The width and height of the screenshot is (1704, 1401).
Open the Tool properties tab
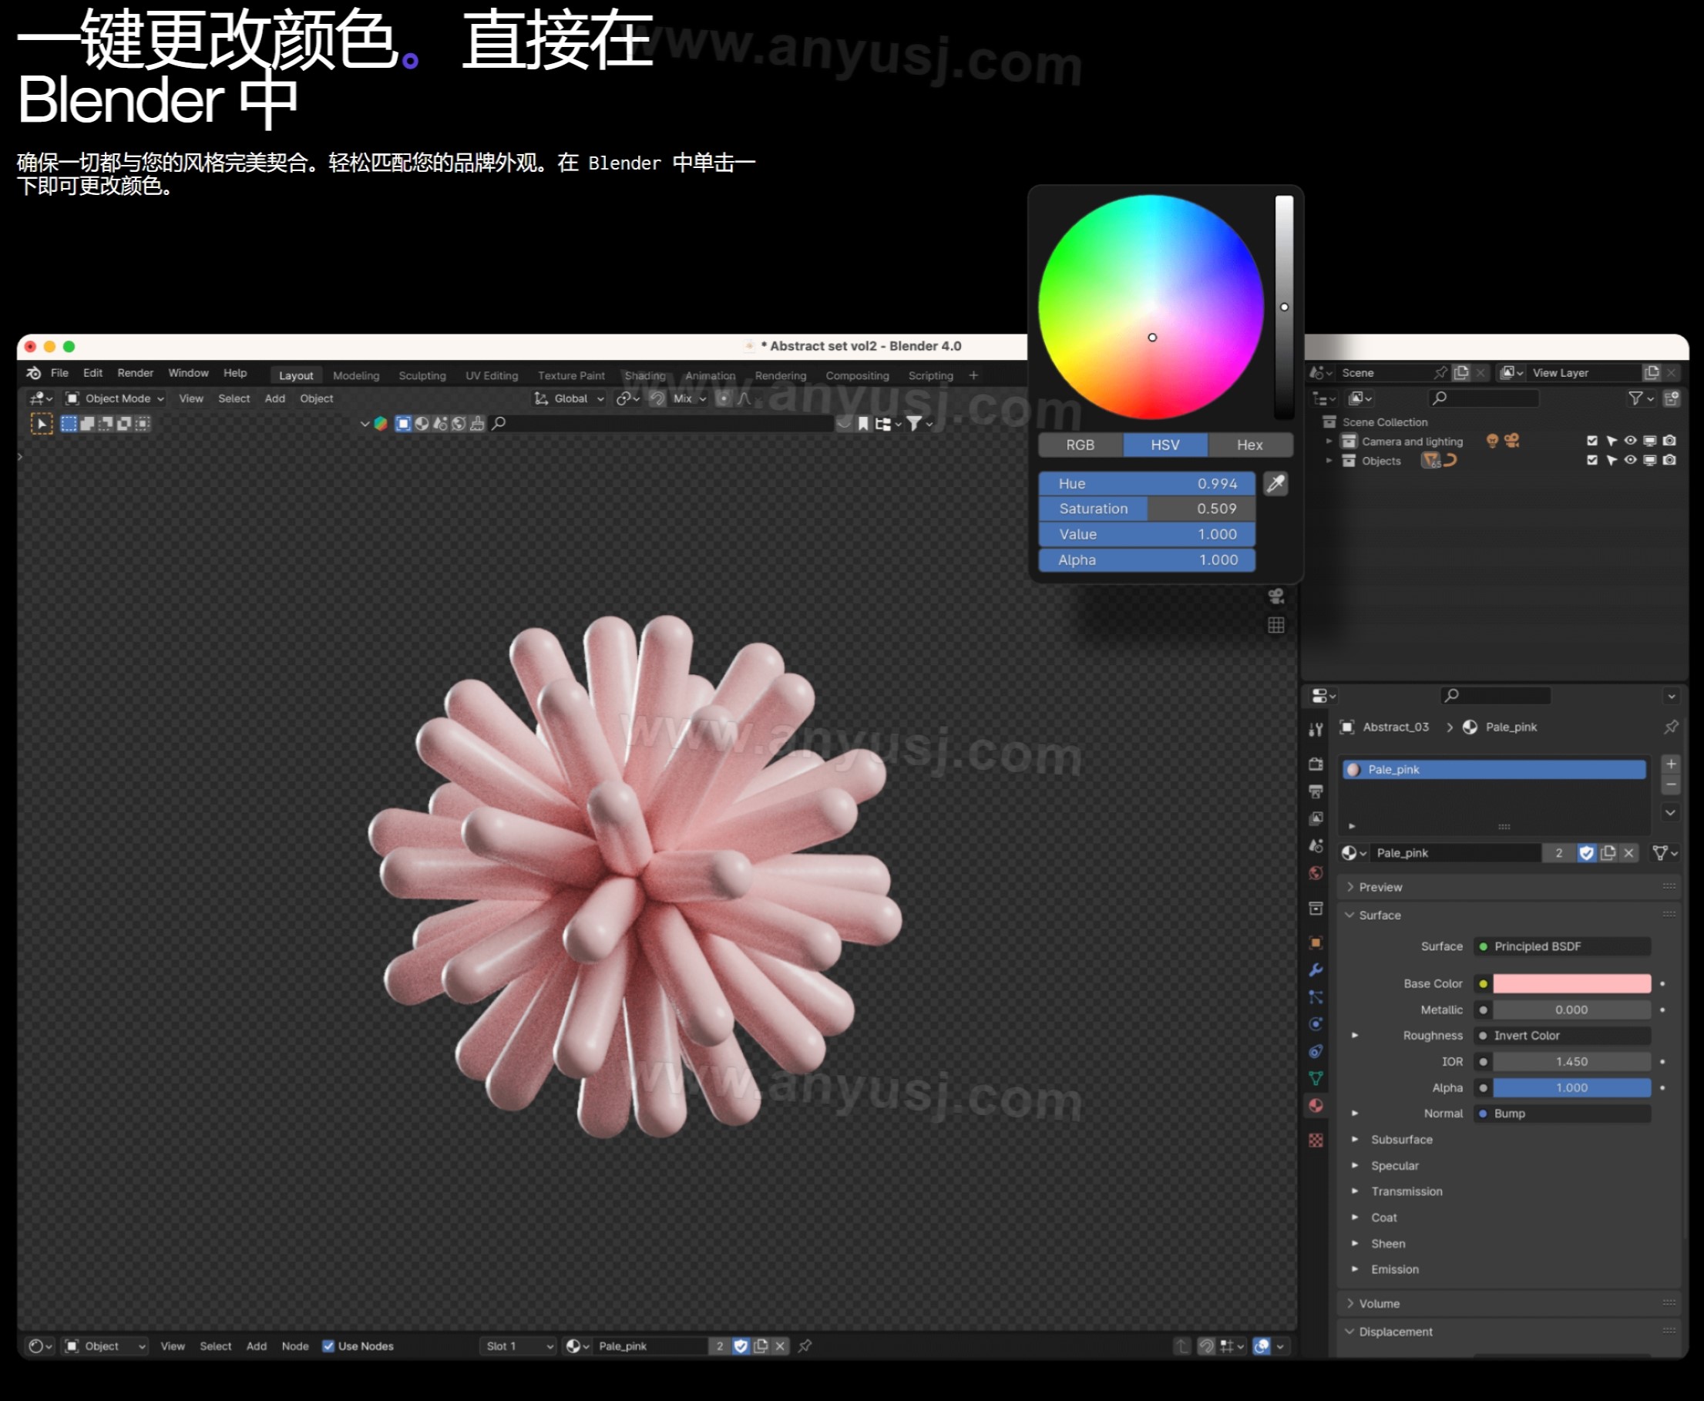tap(1316, 730)
